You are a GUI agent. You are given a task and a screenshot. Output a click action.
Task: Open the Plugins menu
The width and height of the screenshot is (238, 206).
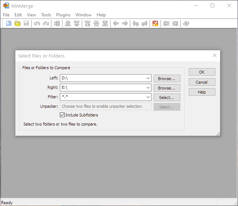pos(63,15)
